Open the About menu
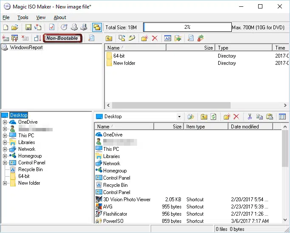The height and width of the screenshot is (233, 290). 60,17
